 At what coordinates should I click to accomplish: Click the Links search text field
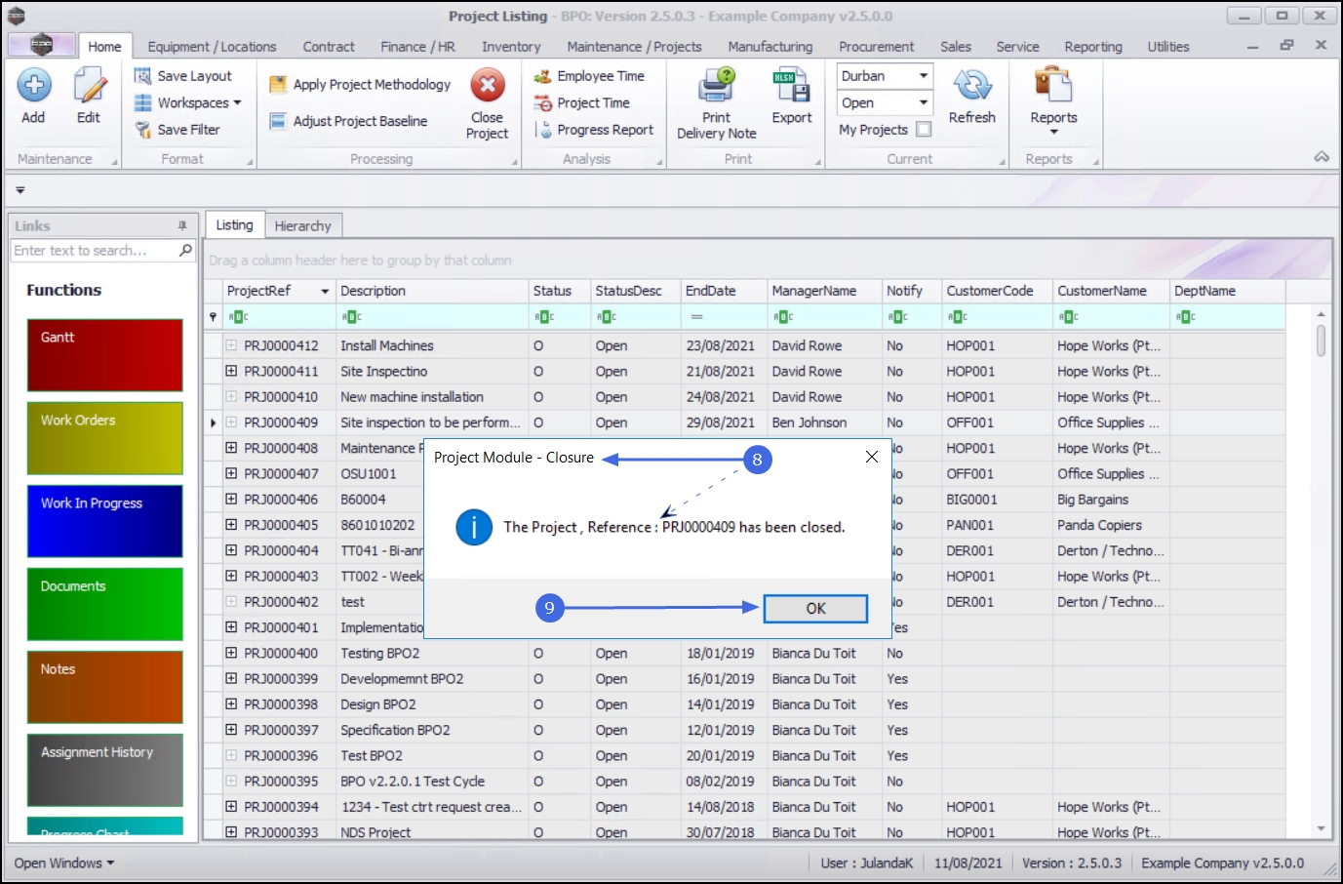pyautogui.click(x=94, y=251)
